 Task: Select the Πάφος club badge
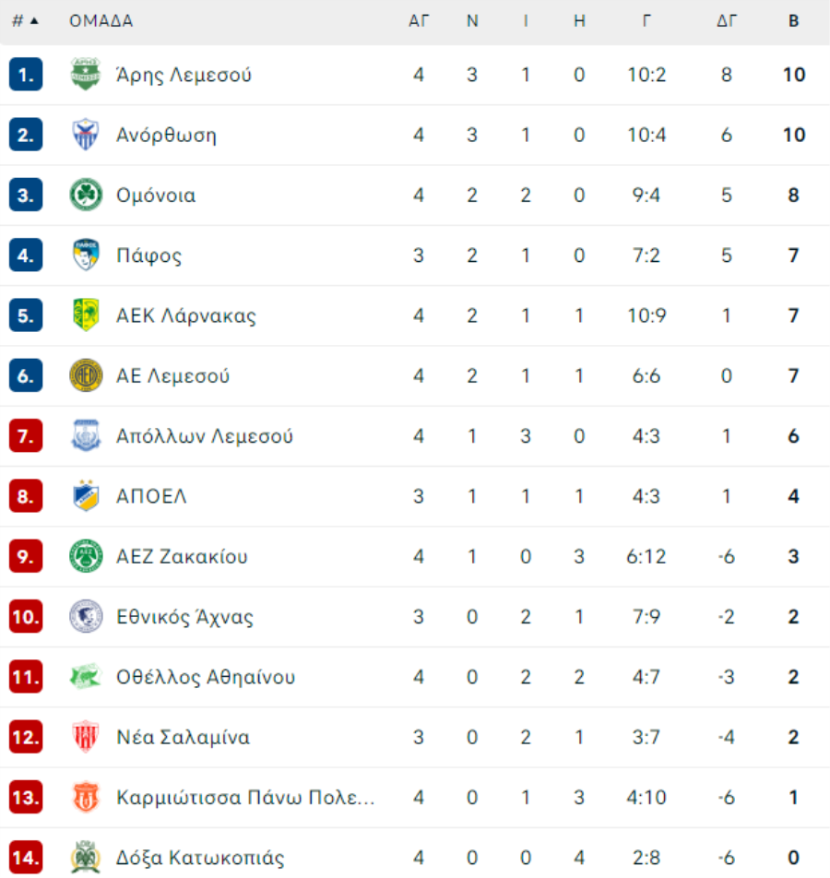coord(86,255)
